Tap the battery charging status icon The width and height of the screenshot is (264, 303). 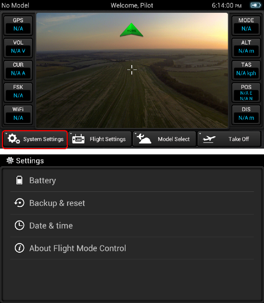click(256, 5)
